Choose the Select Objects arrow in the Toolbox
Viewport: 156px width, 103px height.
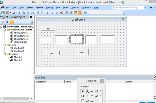[83, 92]
